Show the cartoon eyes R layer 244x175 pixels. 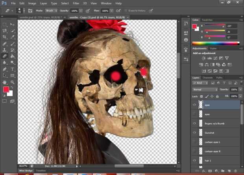click(x=194, y=151)
